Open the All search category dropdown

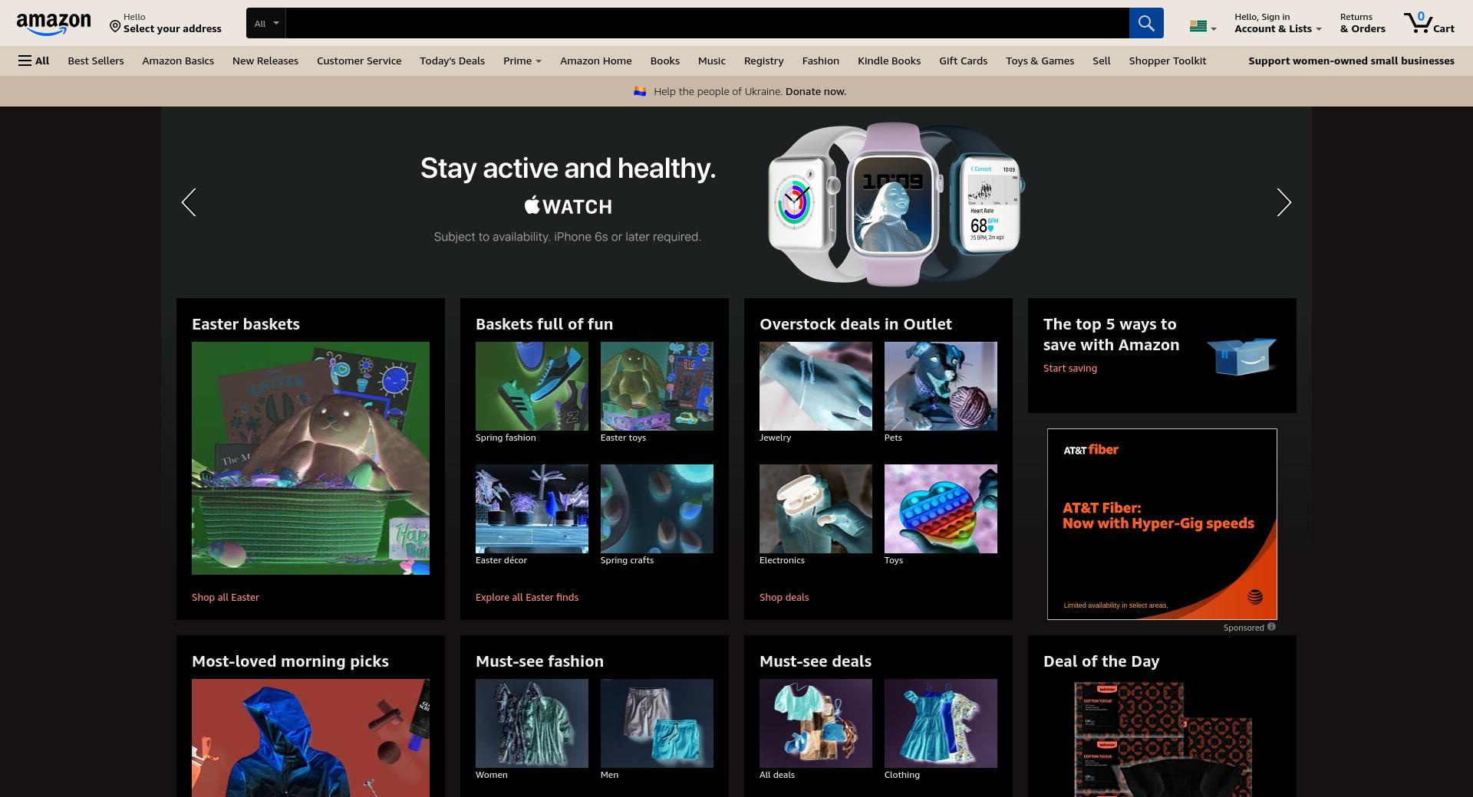tap(266, 23)
